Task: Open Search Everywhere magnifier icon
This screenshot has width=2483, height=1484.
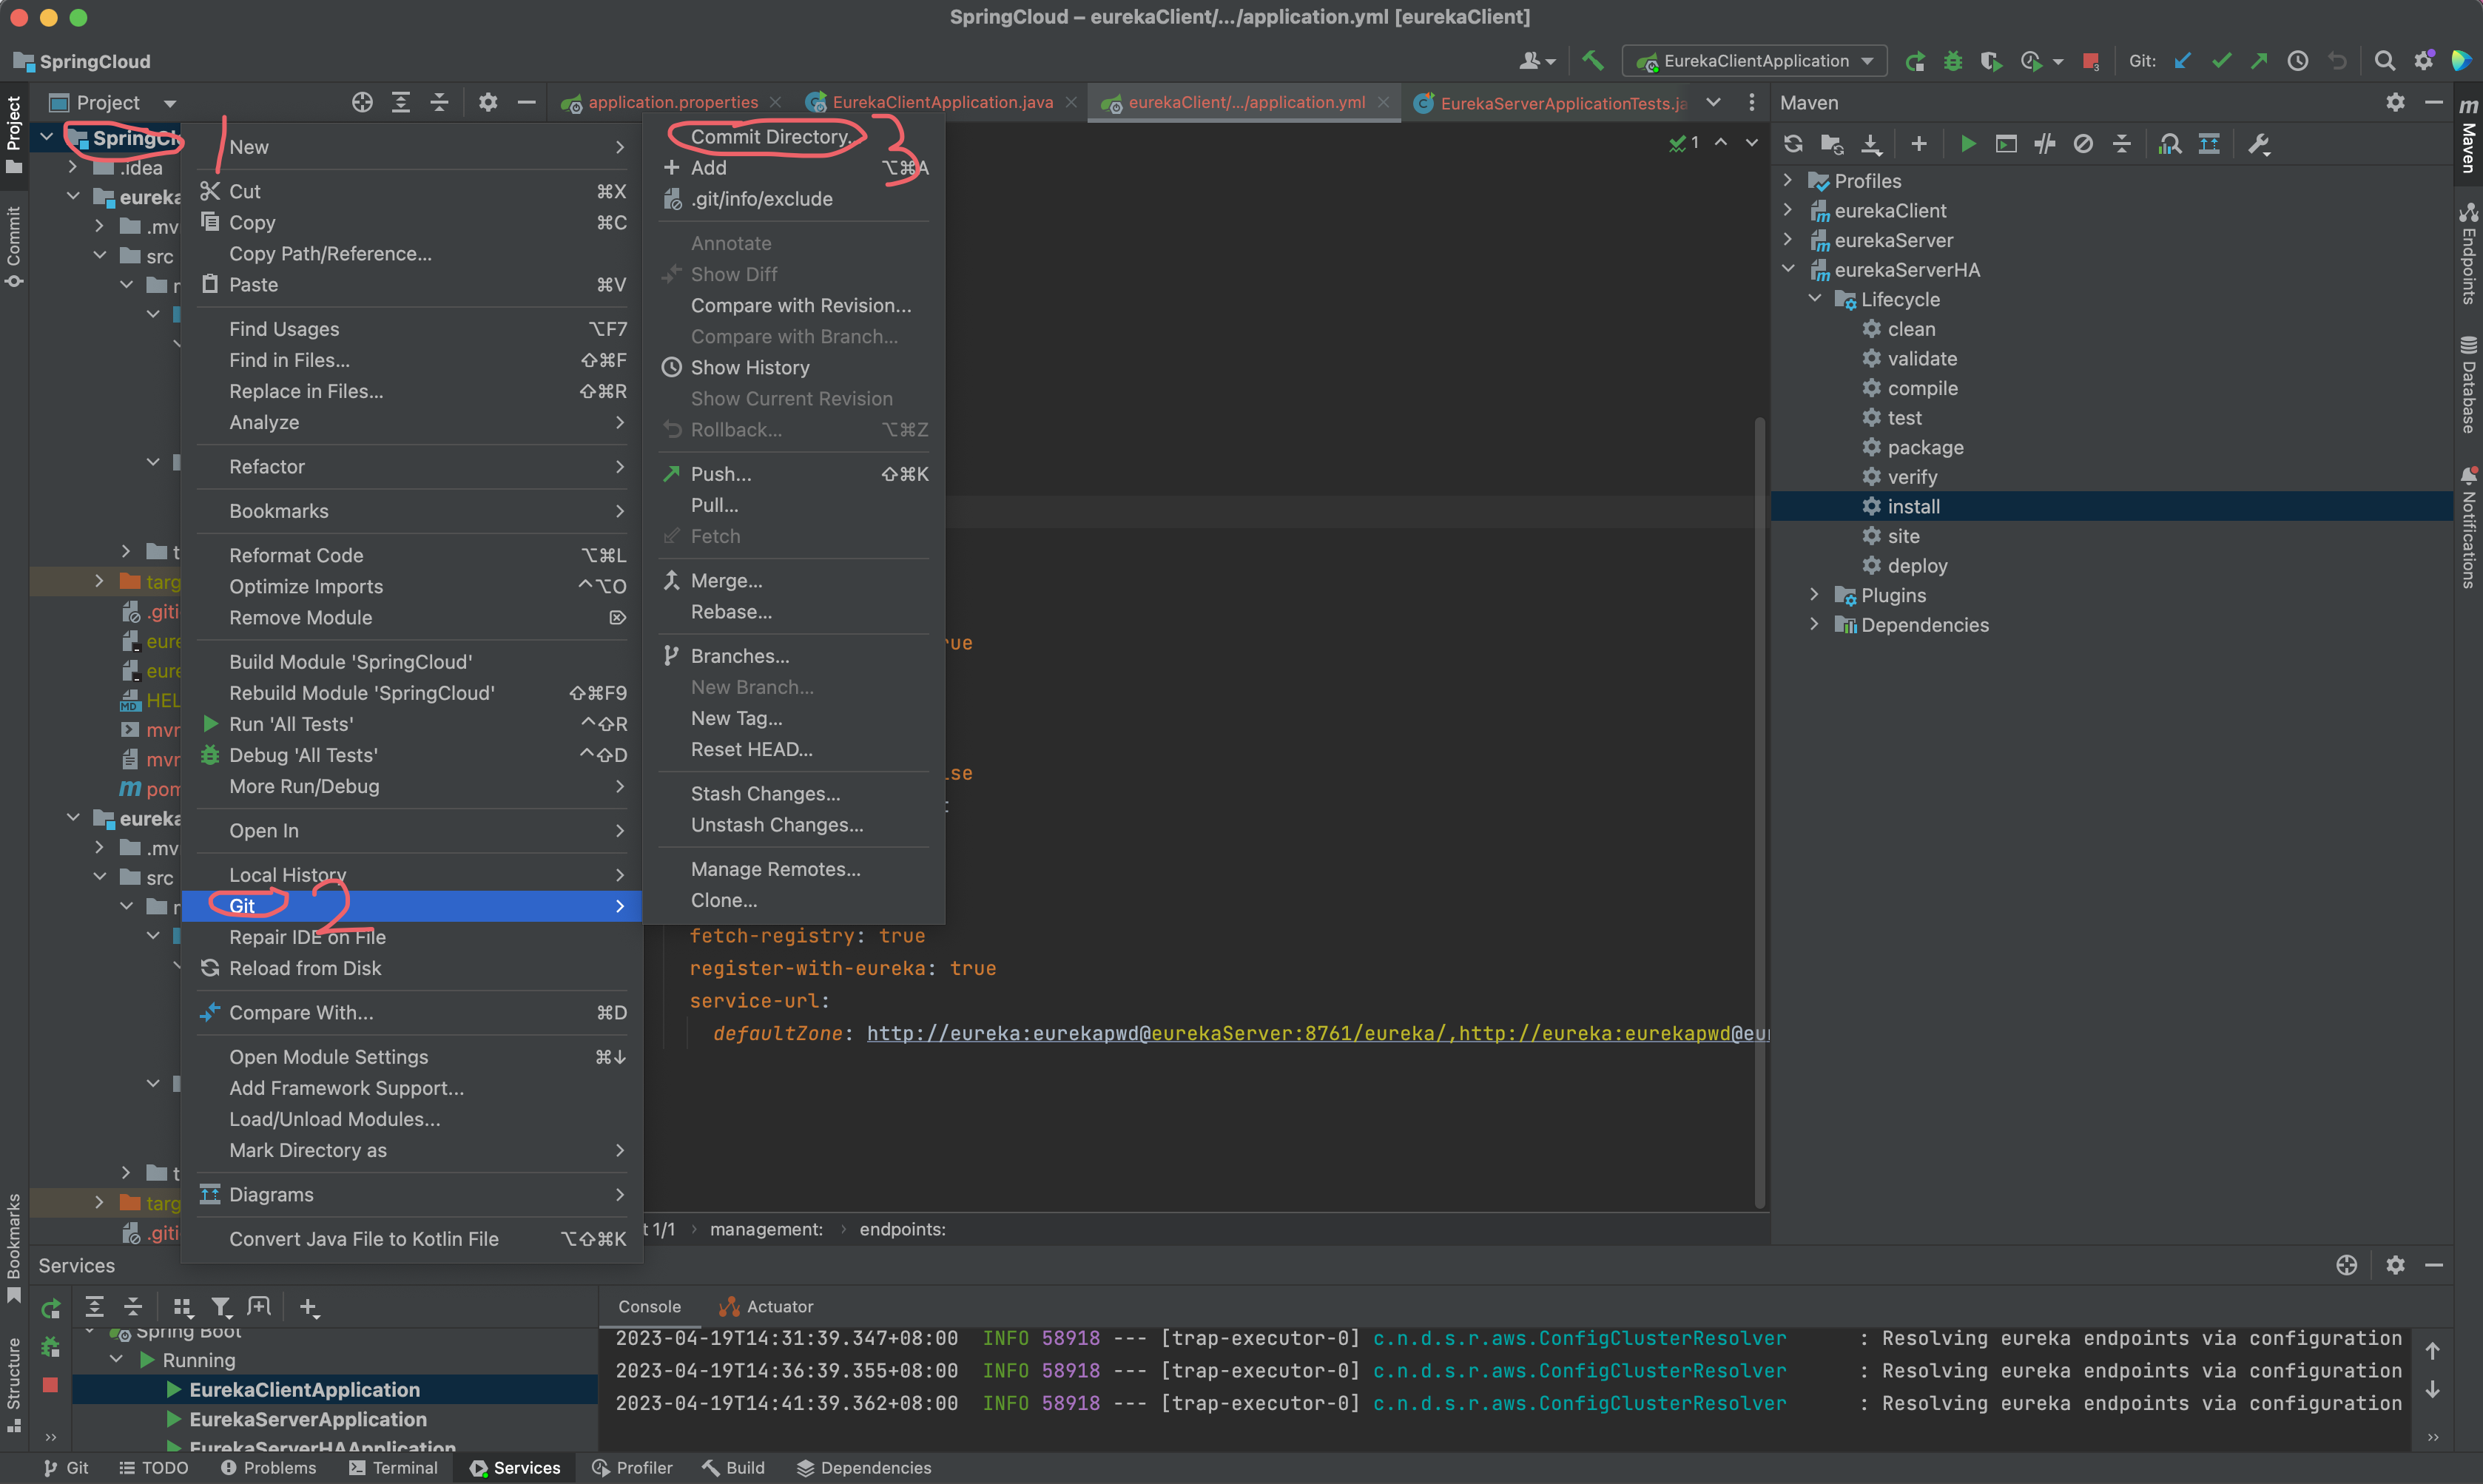Action: click(x=2385, y=61)
